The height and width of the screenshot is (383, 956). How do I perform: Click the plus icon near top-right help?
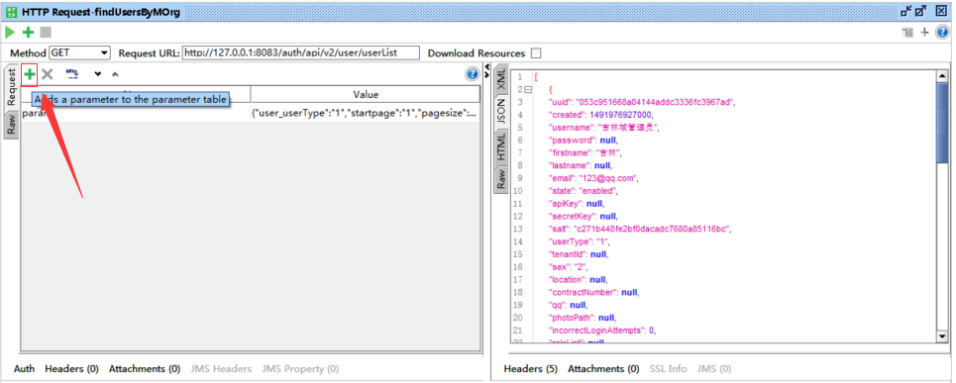pos(925,33)
